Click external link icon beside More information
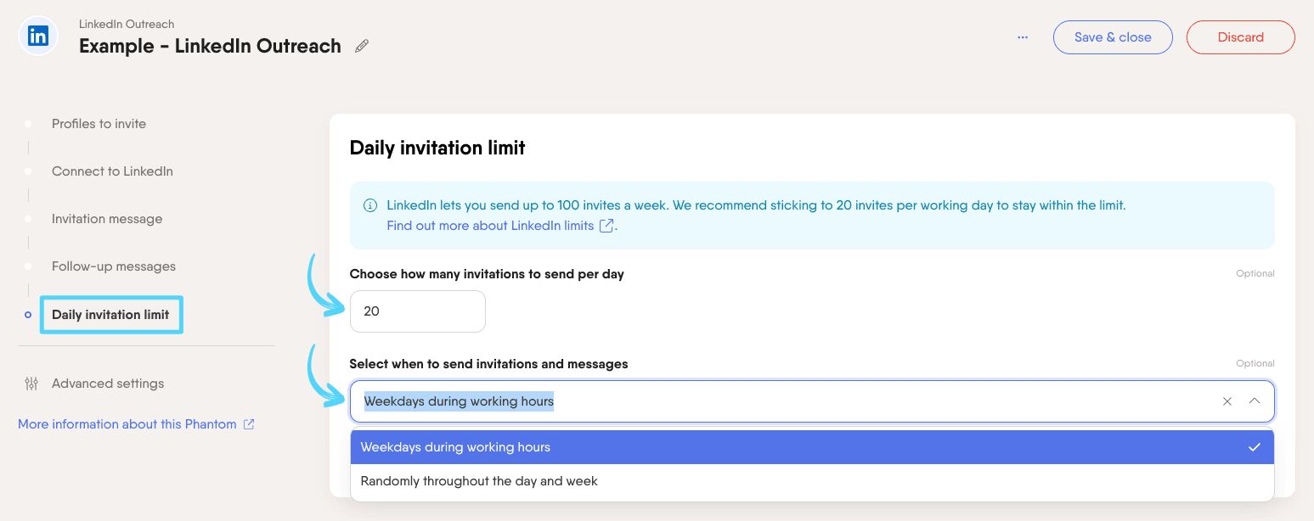The height and width of the screenshot is (521, 1314). tap(249, 424)
